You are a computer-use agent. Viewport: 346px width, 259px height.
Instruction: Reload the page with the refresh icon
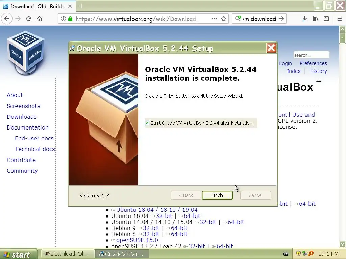click(29, 19)
